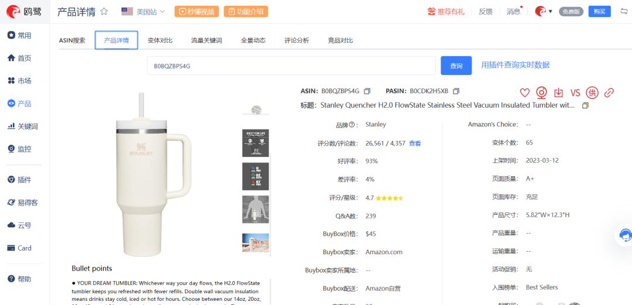Copy the PASIN B0CDK2H5XB
Image resolution: width=632 pixels, height=305 pixels.
point(456,91)
